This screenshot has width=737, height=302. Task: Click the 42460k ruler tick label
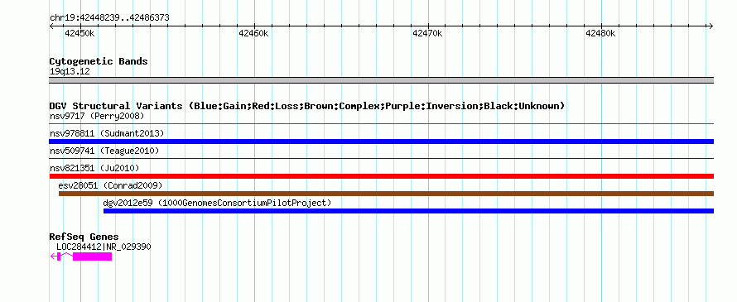[x=253, y=33]
